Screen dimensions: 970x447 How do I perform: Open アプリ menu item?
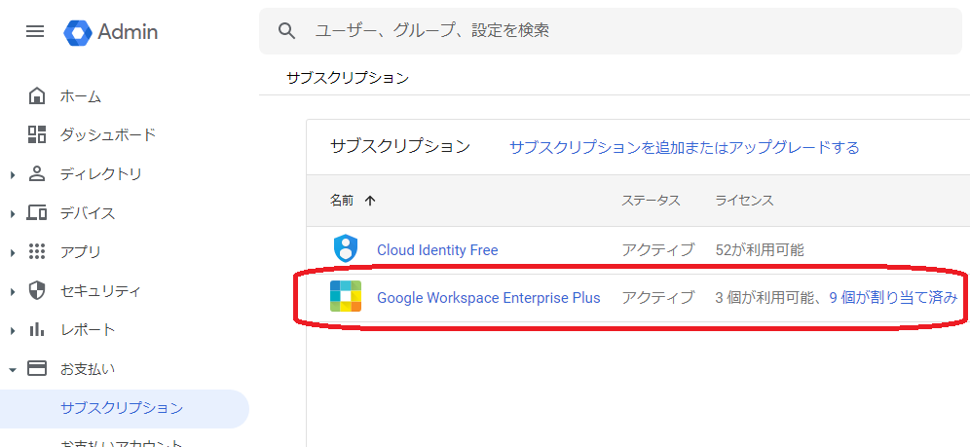81,252
